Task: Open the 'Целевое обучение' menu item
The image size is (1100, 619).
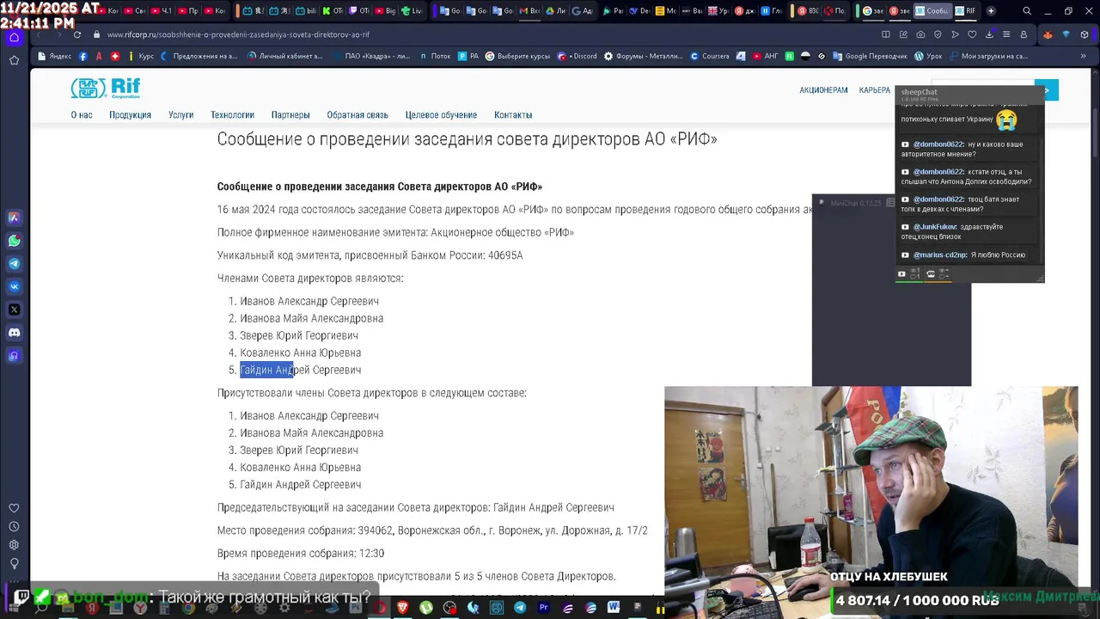Action: point(441,115)
